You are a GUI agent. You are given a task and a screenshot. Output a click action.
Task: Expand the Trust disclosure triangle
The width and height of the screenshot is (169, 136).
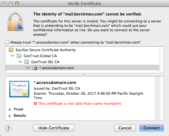[x=10, y=109]
